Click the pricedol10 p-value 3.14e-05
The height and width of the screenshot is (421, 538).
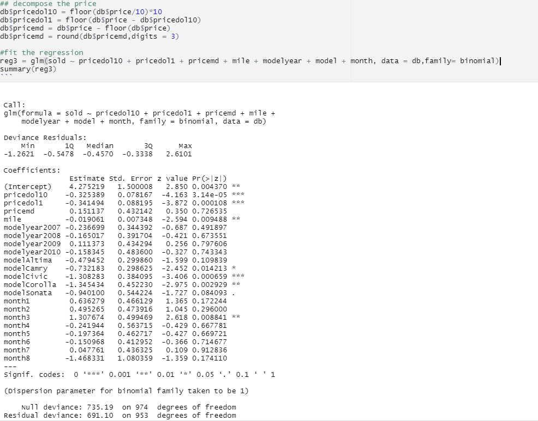click(x=210, y=195)
